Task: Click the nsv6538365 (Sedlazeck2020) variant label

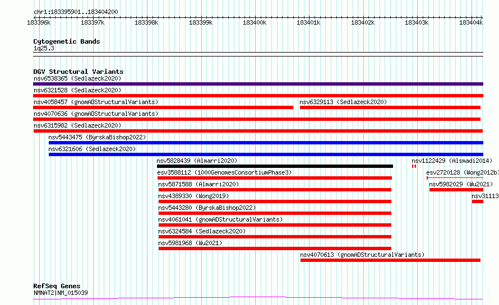Action: 77,78
